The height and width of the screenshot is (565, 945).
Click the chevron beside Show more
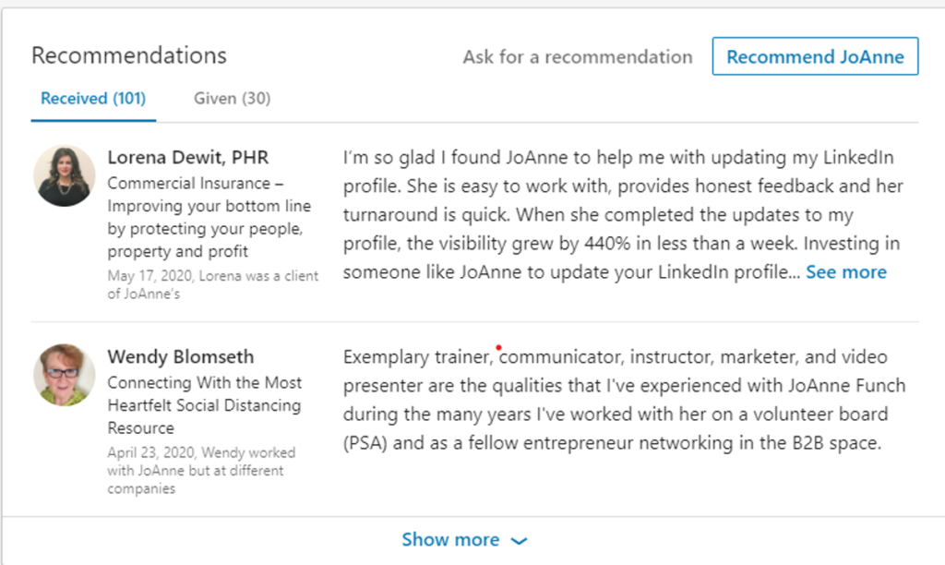(x=519, y=541)
